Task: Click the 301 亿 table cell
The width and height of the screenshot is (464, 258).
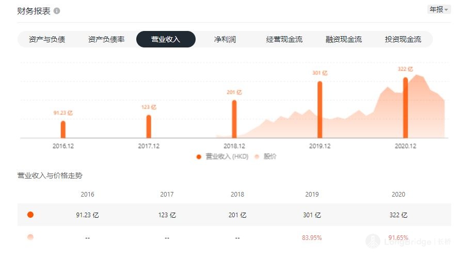Action: 312,215
